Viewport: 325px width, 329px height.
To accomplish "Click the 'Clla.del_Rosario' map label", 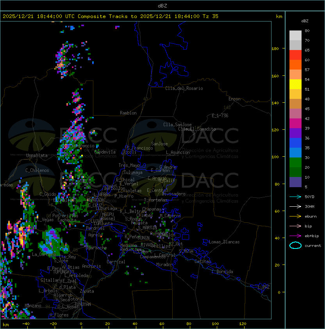I will click(x=184, y=88).
